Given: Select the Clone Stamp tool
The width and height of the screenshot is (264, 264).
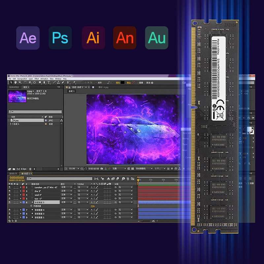Looking at the screenshot, I should (x=58, y=82).
